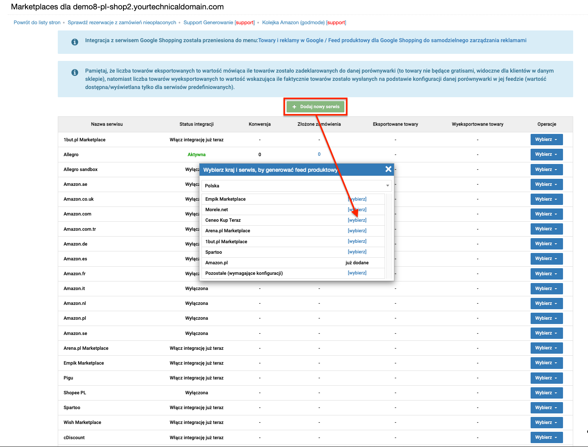Click the Operacje column header
Screen dimensions: 588x447
click(x=547, y=124)
